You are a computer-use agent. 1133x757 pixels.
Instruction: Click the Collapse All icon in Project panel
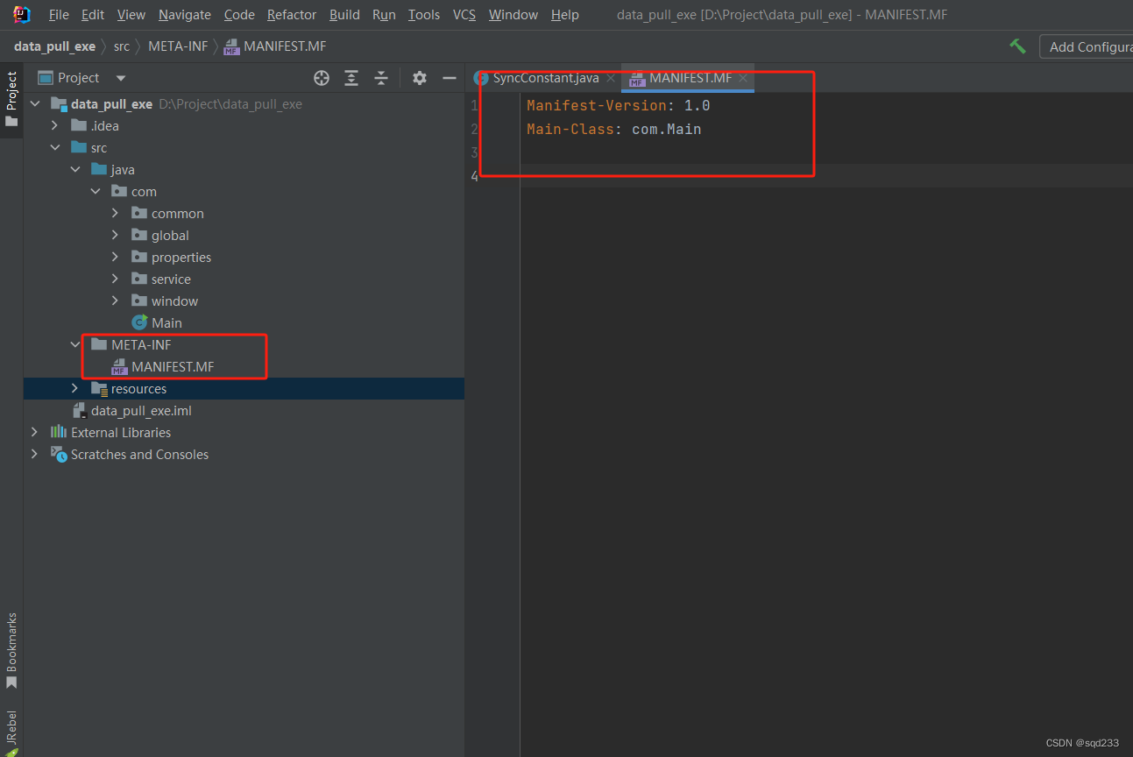point(381,78)
